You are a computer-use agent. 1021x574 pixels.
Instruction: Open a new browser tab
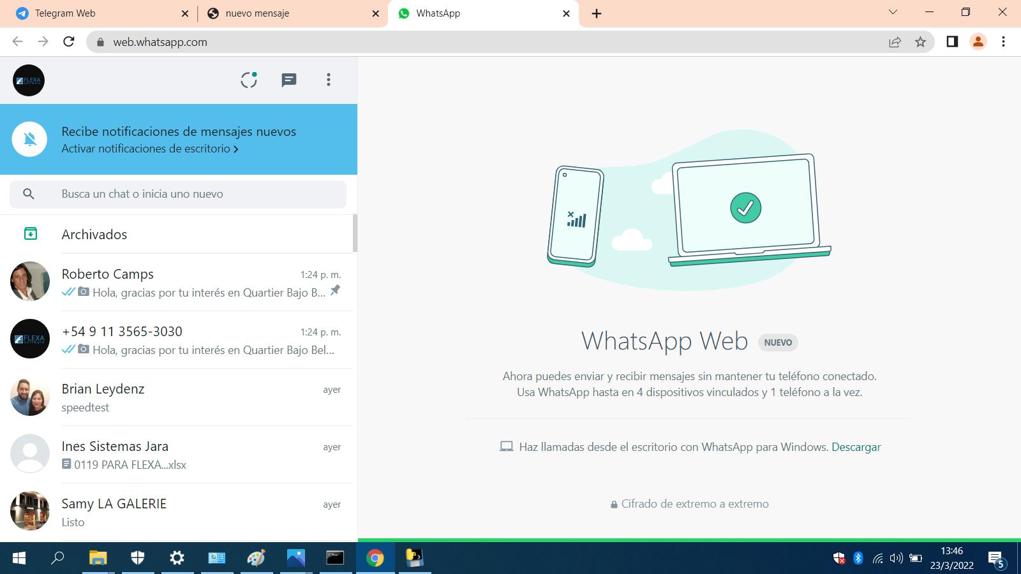click(x=597, y=13)
